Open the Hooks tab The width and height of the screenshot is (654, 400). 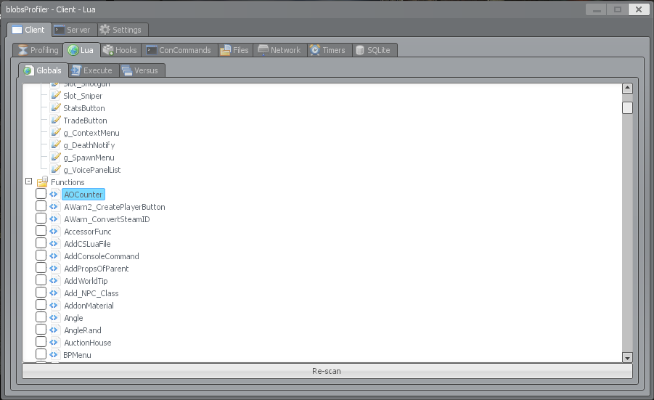pyautogui.click(x=120, y=50)
